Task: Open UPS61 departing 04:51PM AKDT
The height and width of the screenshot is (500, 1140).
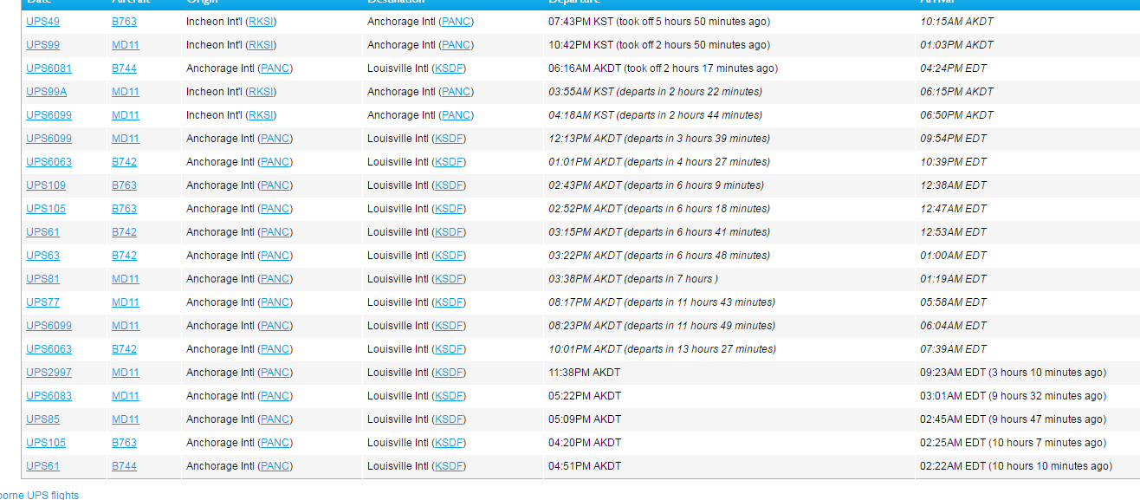Action: coord(42,466)
